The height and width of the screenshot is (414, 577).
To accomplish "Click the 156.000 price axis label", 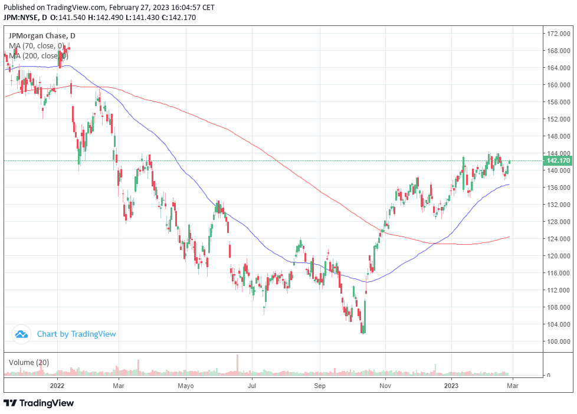I will coord(559,102).
